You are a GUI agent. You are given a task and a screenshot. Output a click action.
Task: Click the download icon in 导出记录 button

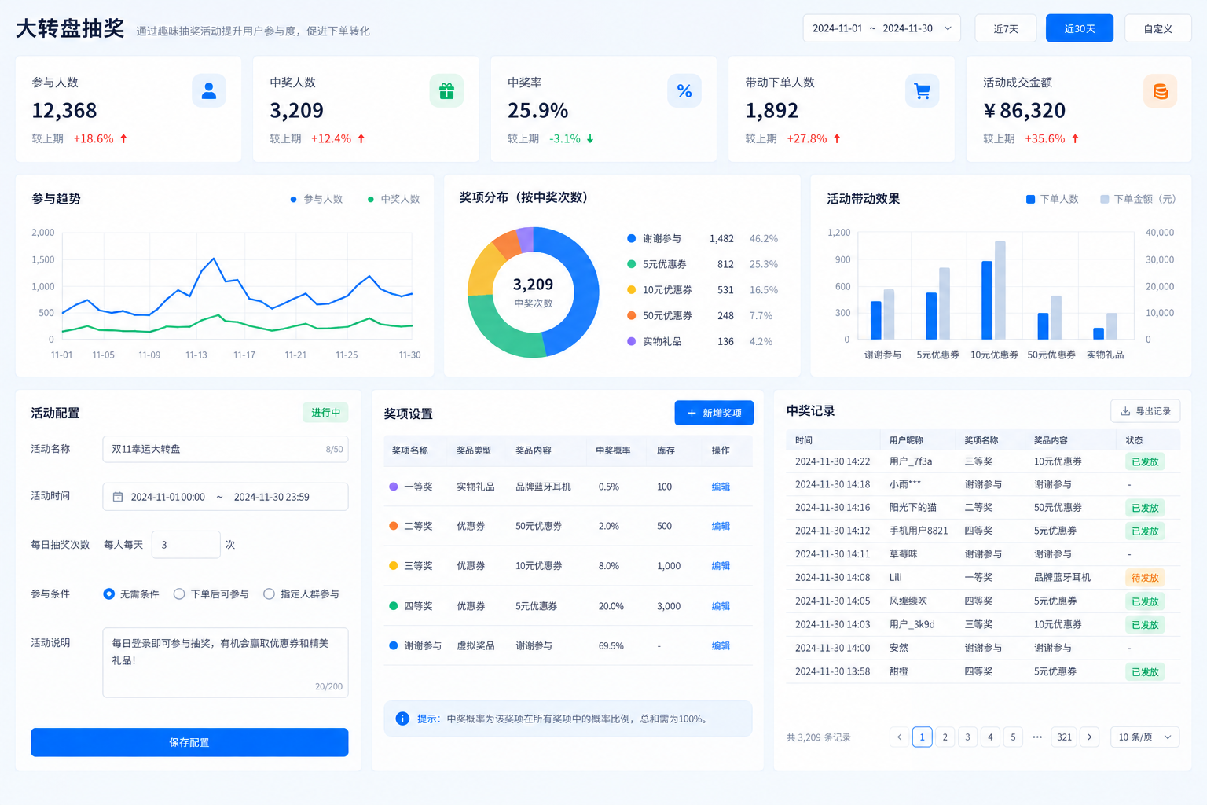click(x=1125, y=411)
